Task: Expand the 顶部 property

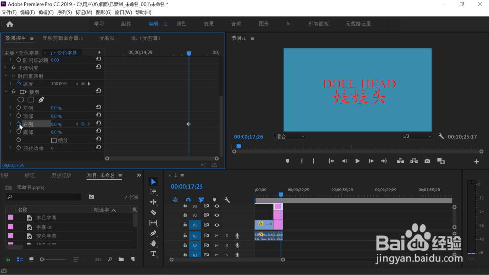Action: [x=11, y=116]
